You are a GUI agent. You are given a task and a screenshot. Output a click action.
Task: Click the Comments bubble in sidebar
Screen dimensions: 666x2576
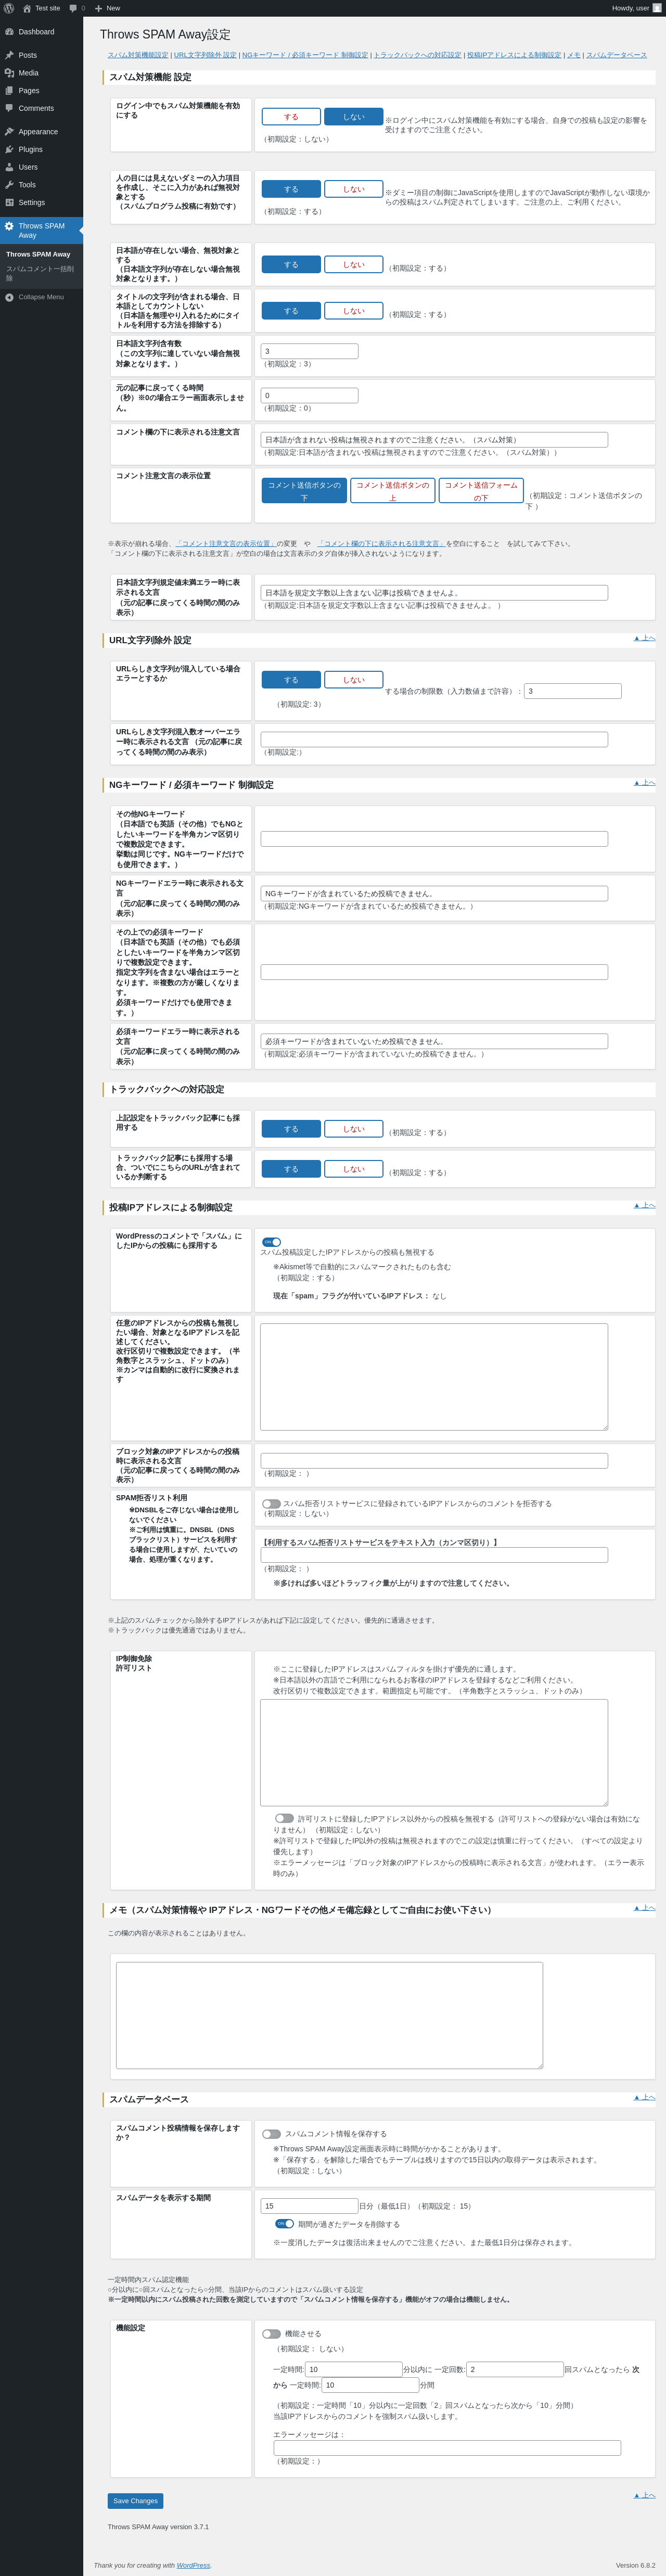pos(9,108)
